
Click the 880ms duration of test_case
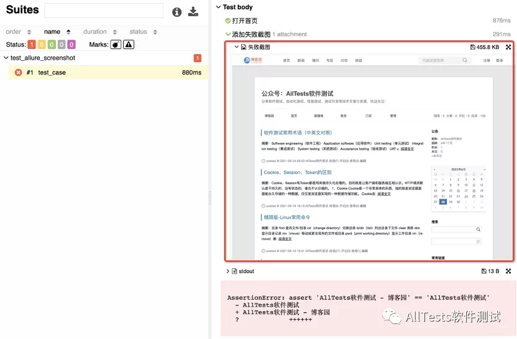click(191, 73)
